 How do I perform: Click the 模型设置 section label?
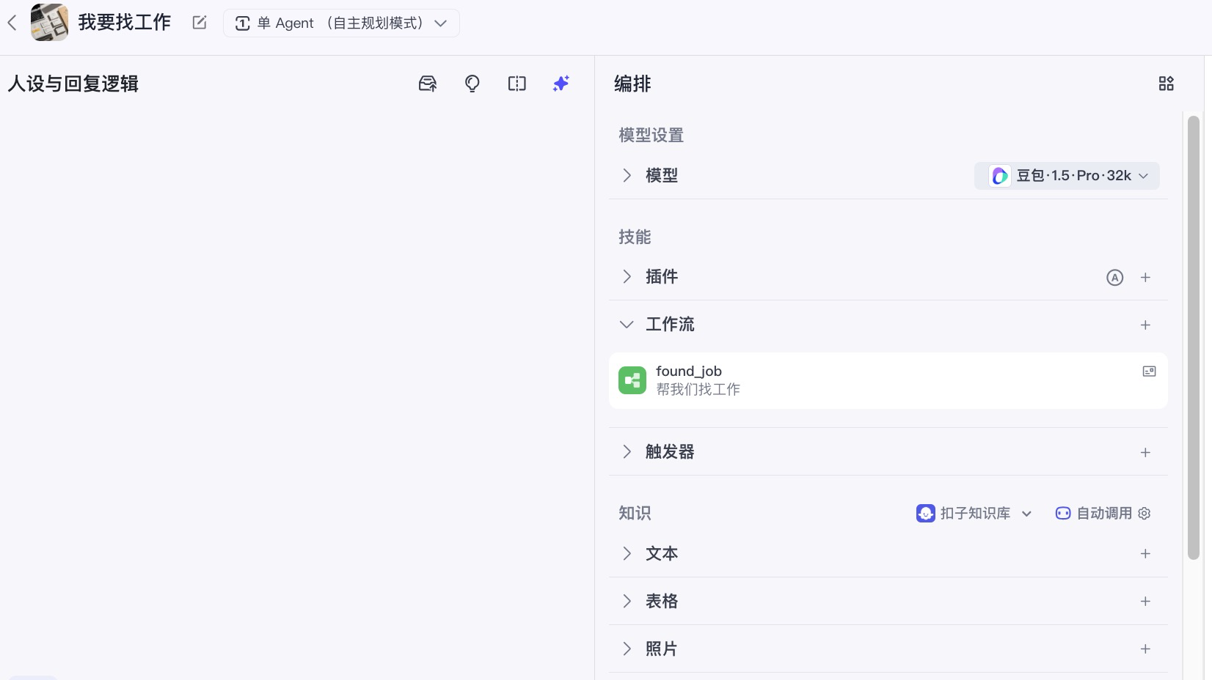click(651, 136)
